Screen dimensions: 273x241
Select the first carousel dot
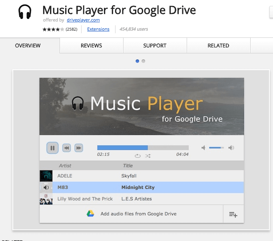[137, 61]
